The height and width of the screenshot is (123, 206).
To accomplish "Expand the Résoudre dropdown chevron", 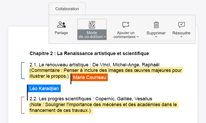I will (x=181, y=37).
